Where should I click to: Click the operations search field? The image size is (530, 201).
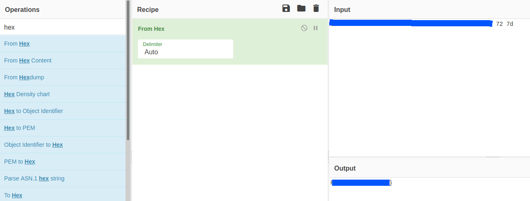pos(63,27)
